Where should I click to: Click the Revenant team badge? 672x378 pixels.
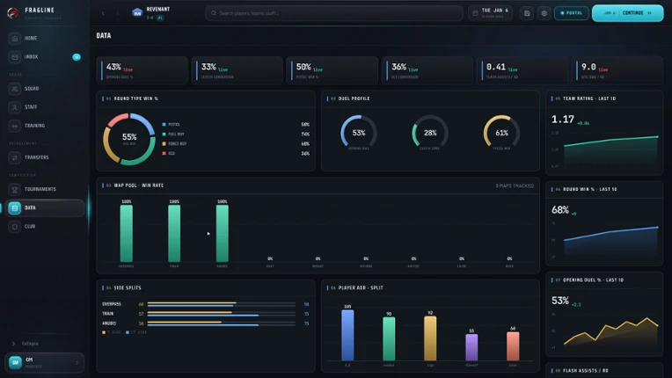click(x=137, y=13)
